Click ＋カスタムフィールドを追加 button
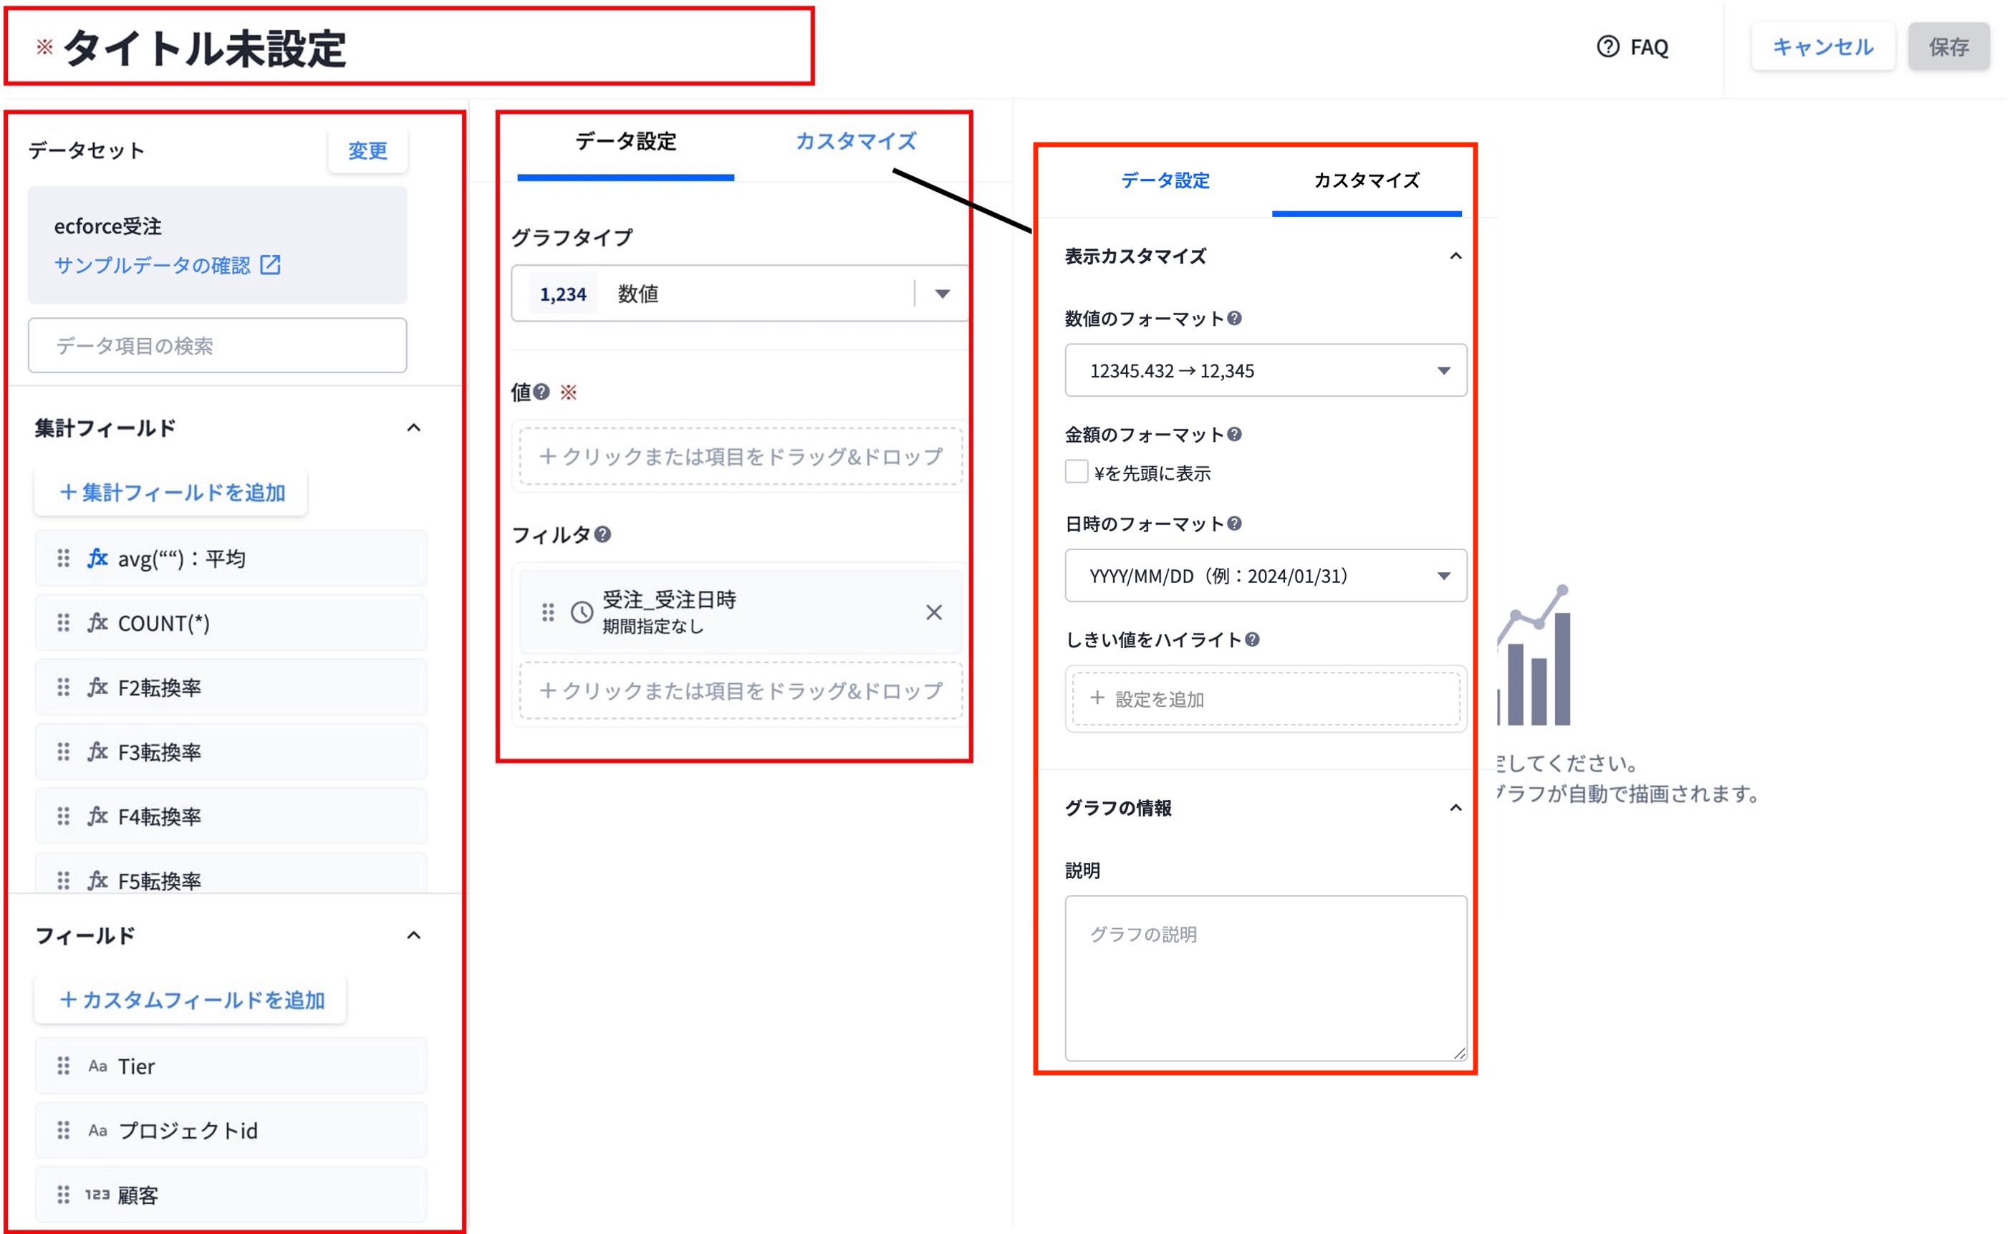 191,1000
